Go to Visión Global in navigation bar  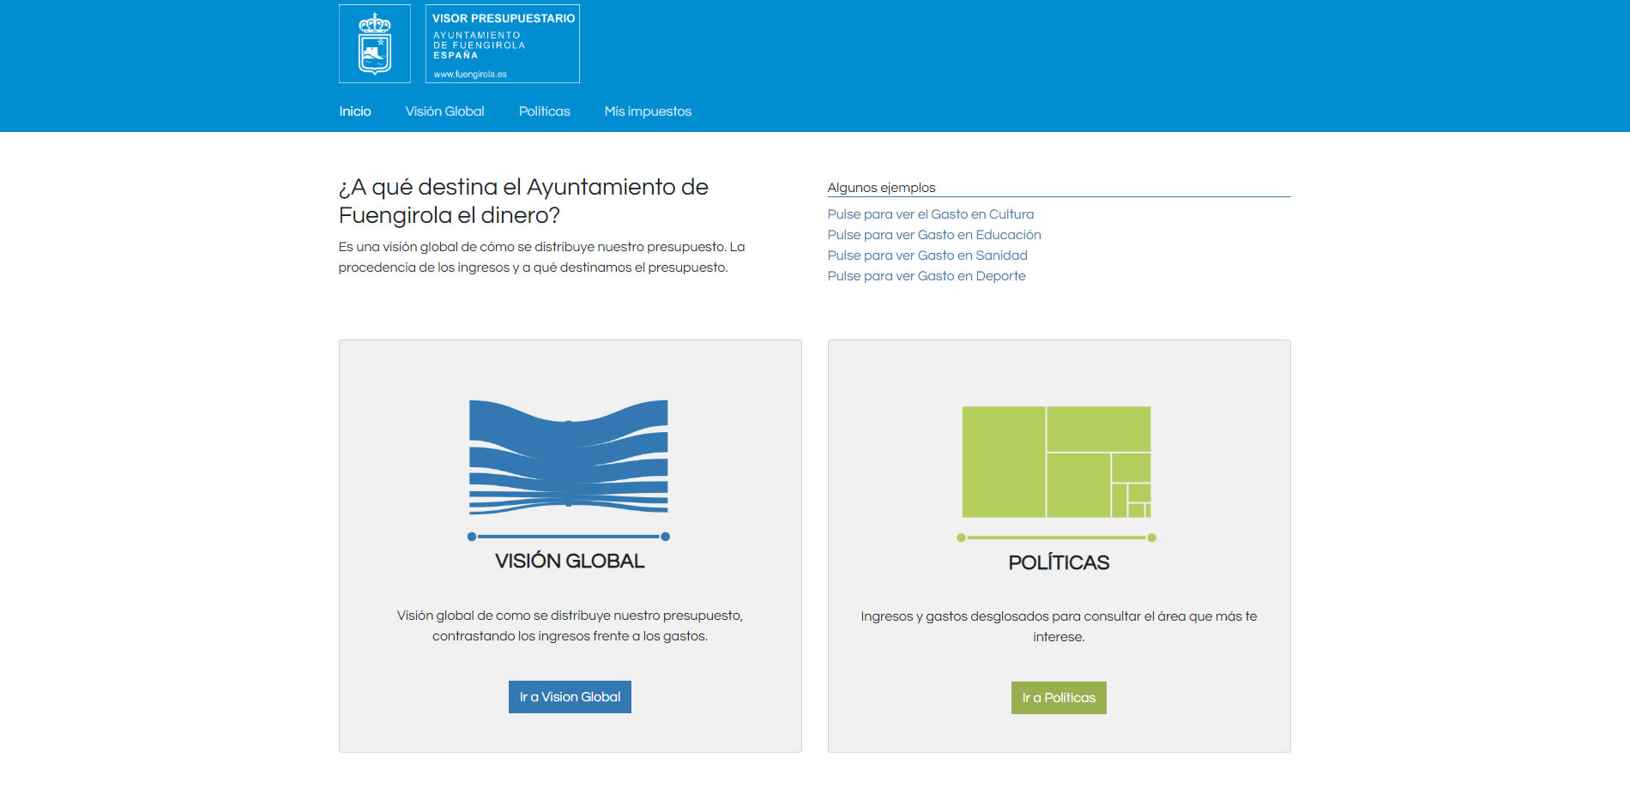point(444,111)
